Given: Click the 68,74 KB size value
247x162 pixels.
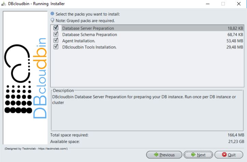Looking at the screenshot, I should (235, 34).
